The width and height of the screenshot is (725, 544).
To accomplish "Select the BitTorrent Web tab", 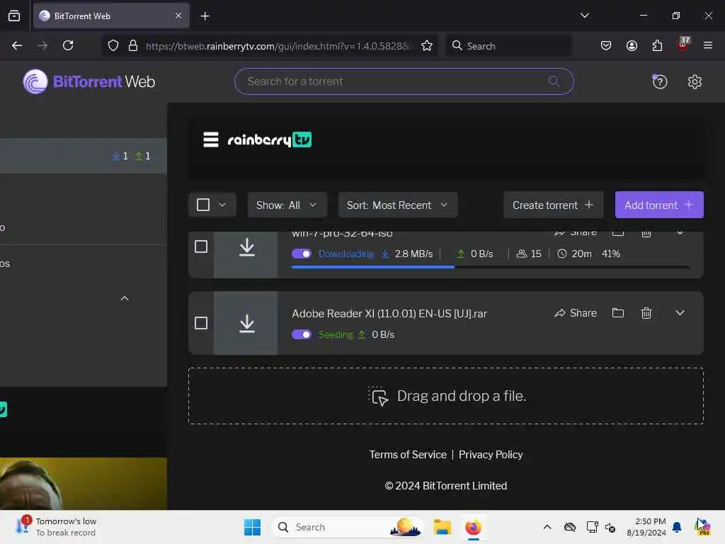I will 111,16.
